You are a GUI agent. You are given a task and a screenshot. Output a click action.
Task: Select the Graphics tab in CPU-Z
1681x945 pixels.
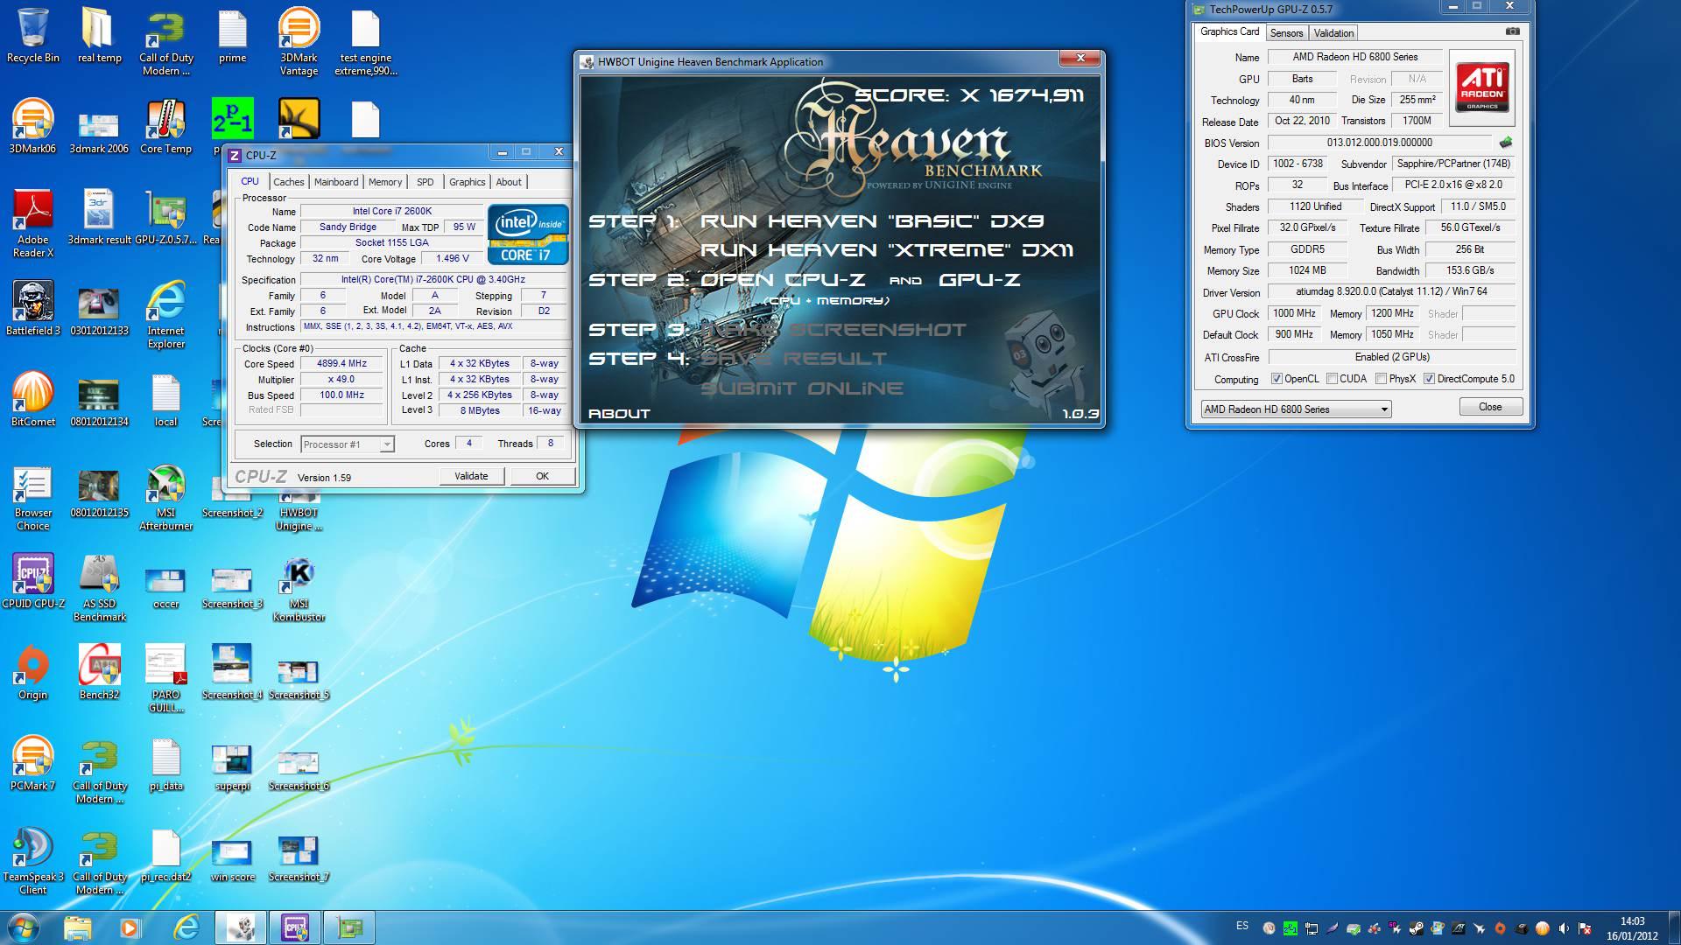point(467,182)
